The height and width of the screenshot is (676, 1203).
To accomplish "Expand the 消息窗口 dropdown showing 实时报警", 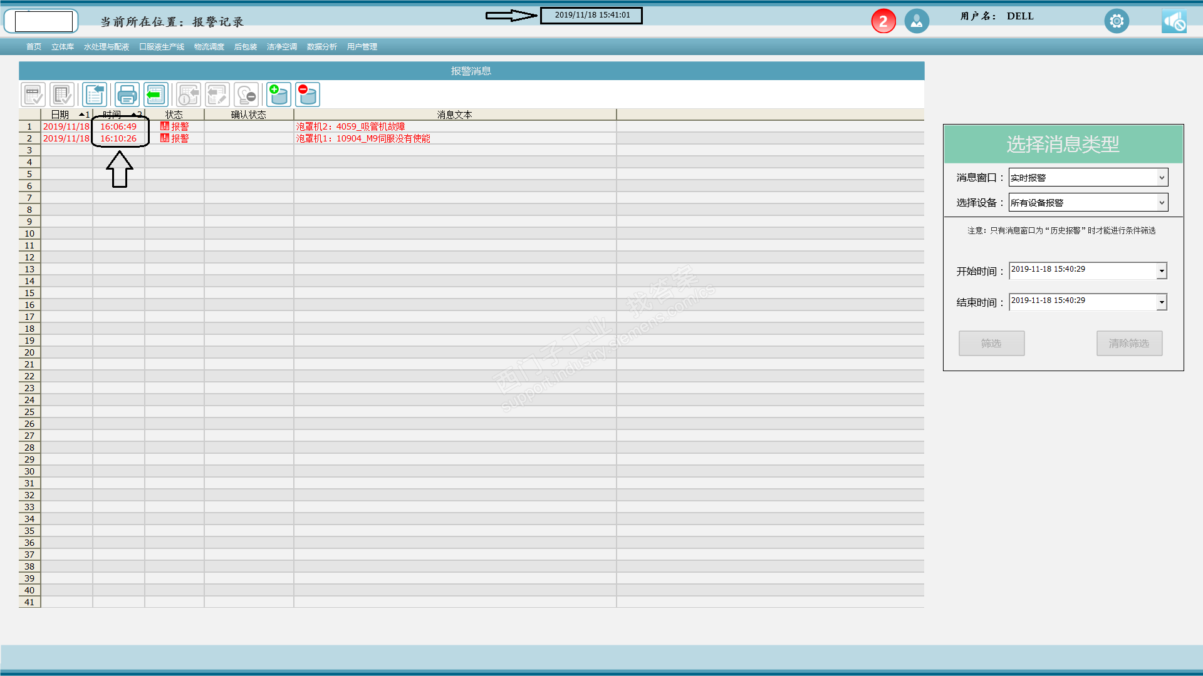I will [x=1161, y=178].
